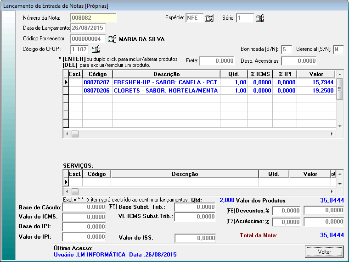Select the CLORETS product row description
The width and height of the screenshot is (349, 262).
click(x=166, y=91)
